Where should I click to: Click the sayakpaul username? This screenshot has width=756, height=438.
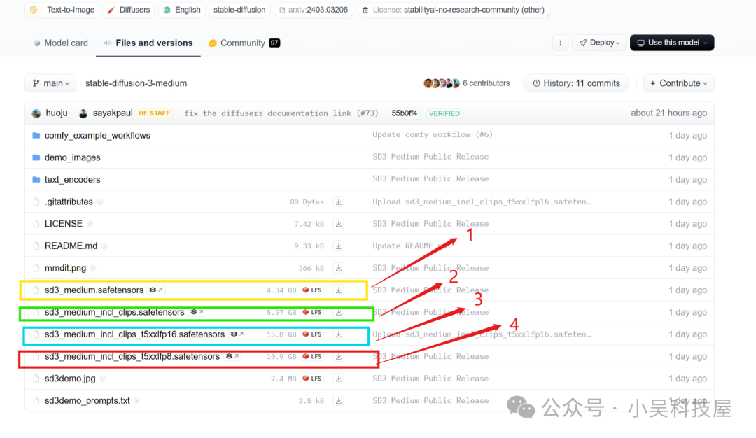[112, 113]
